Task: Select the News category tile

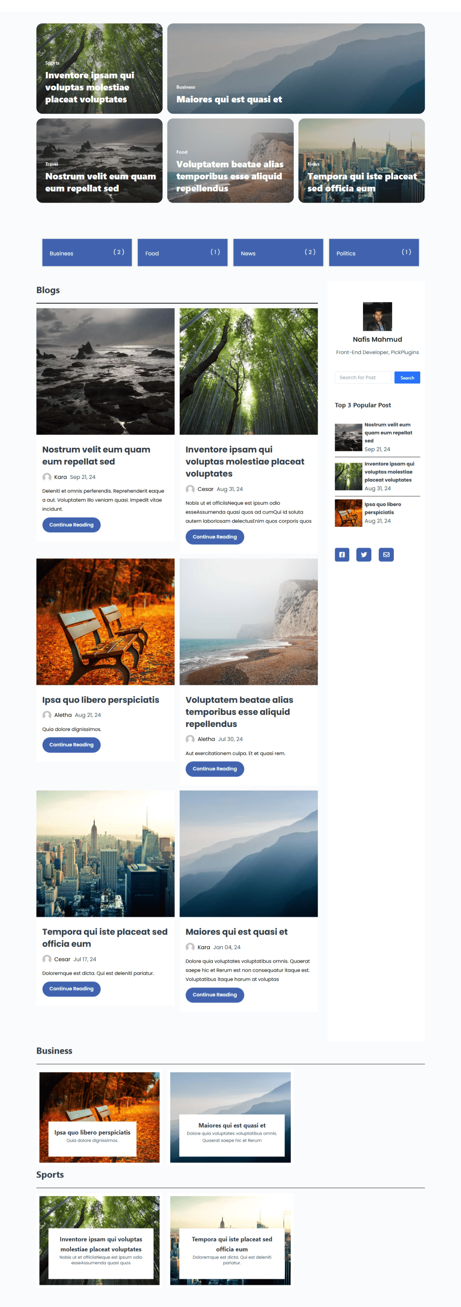Action: click(x=278, y=253)
